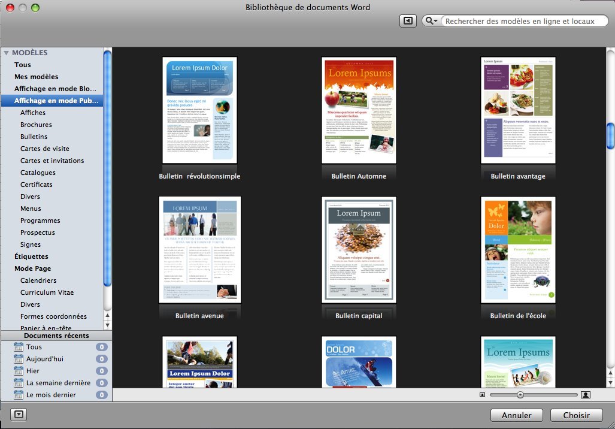Collapse the MODÈLES section triangle
Image resolution: width=615 pixels, height=429 pixels.
6,53
